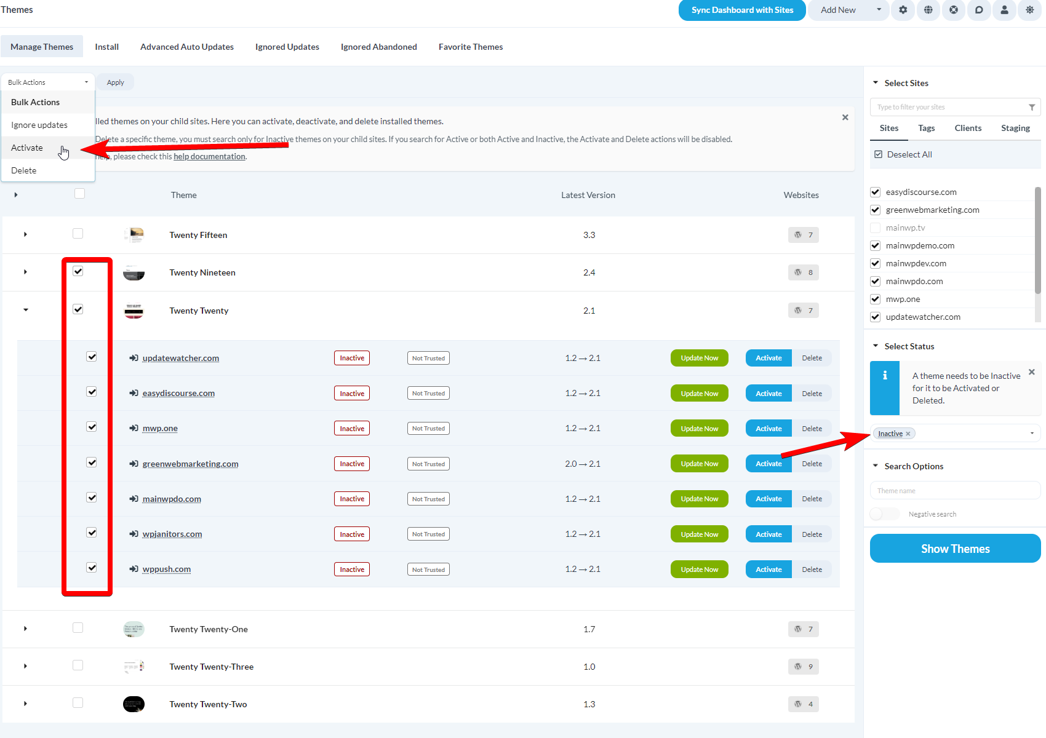Switch to the Ignored Abandoned tab
The image size is (1046, 738).
[x=378, y=46]
